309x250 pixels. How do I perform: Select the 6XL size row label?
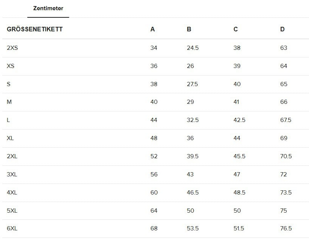[x=12, y=228]
